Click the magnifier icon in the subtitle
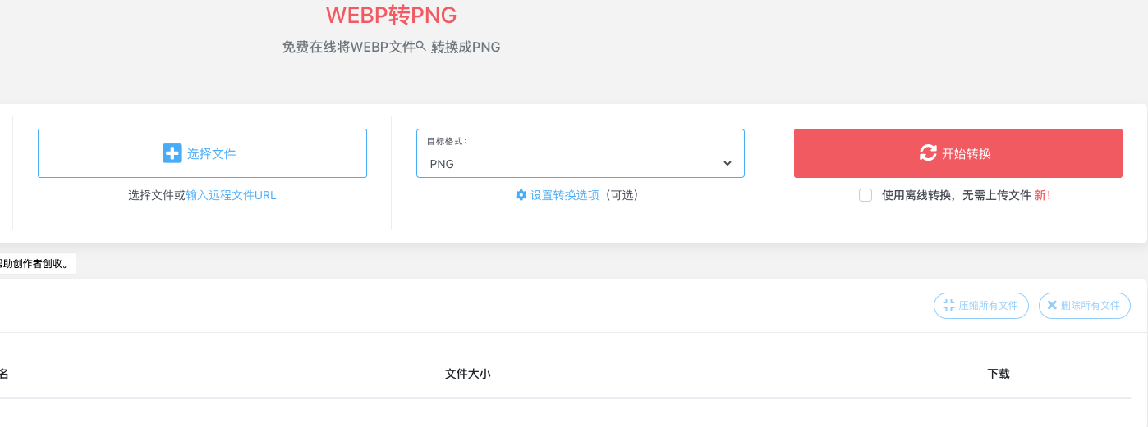 [421, 47]
